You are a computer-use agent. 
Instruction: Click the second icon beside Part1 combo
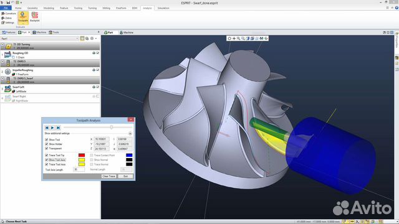(x=87, y=39)
